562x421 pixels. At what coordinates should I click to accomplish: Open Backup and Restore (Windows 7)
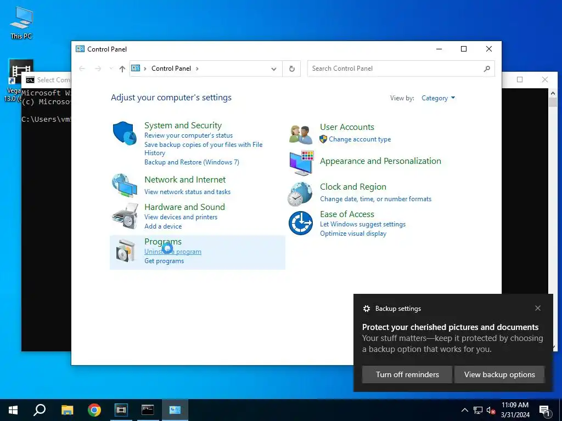(192, 162)
